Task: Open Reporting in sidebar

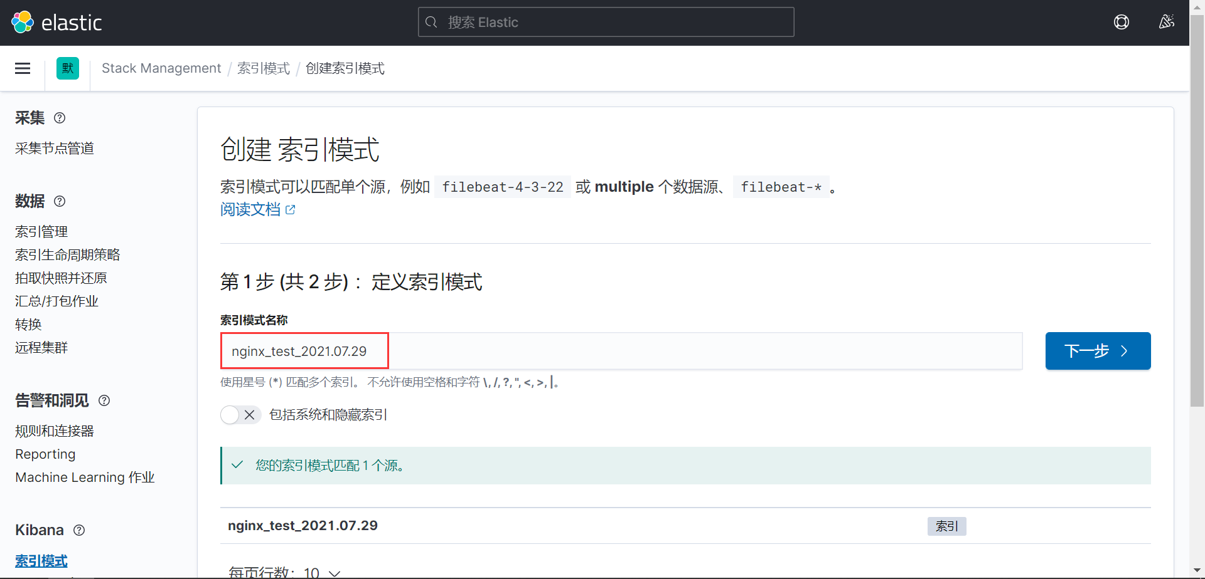Action: (x=45, y=454)
